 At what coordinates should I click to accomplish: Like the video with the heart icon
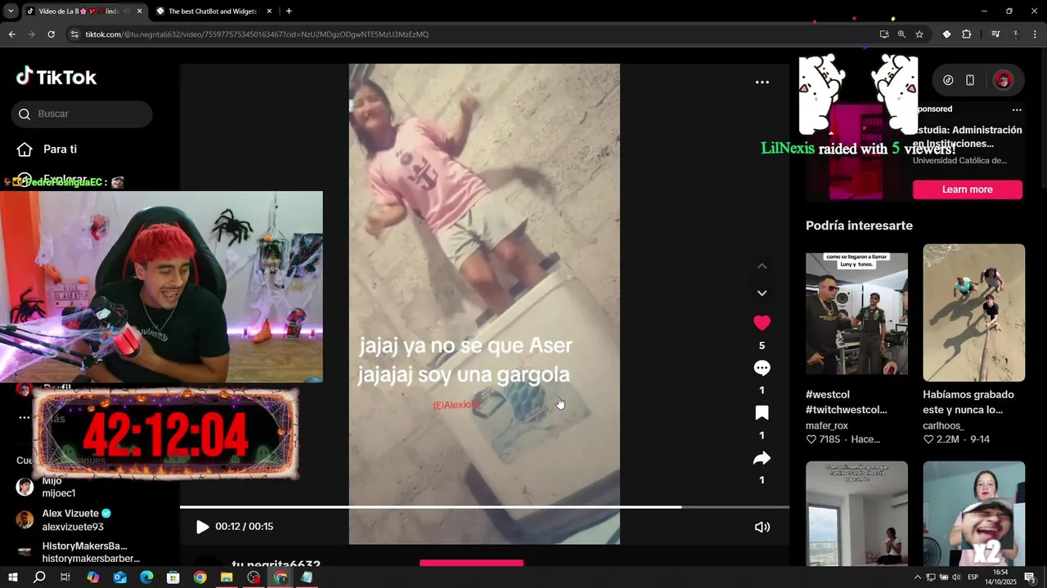pyautogui.click(x=762, y=323)
